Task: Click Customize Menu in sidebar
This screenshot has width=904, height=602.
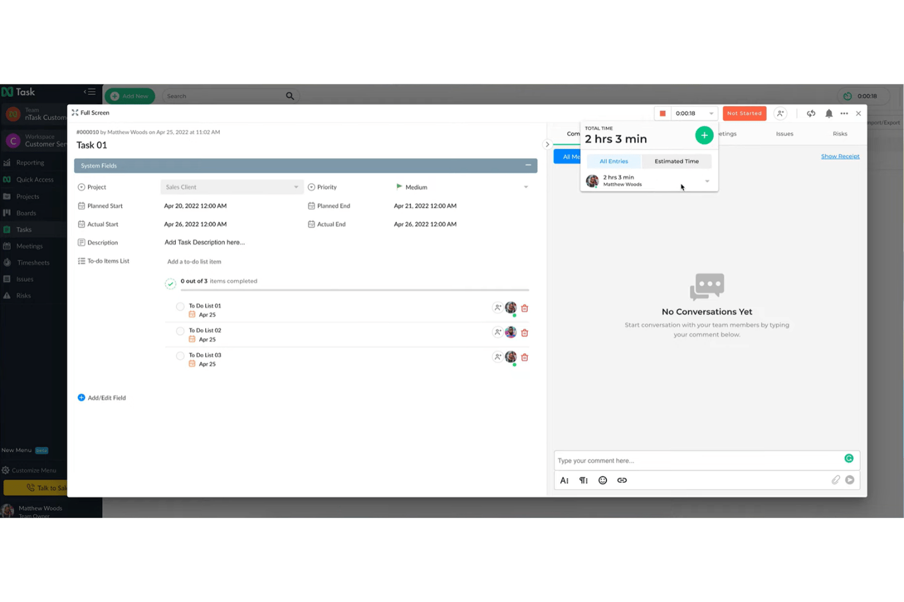Action: click(x=29, y=470)
